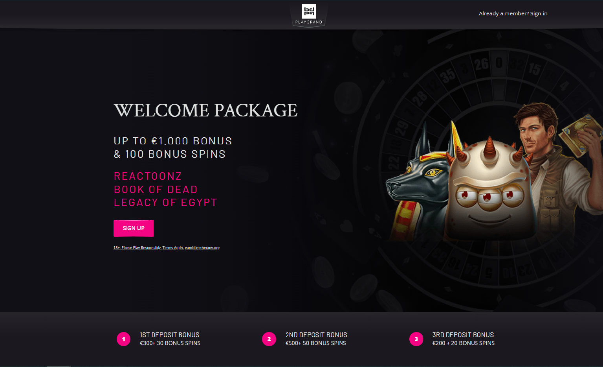This screenshot has height=367, width=603.
Task: Click the pink SIGN UP button
Action: 134,228
